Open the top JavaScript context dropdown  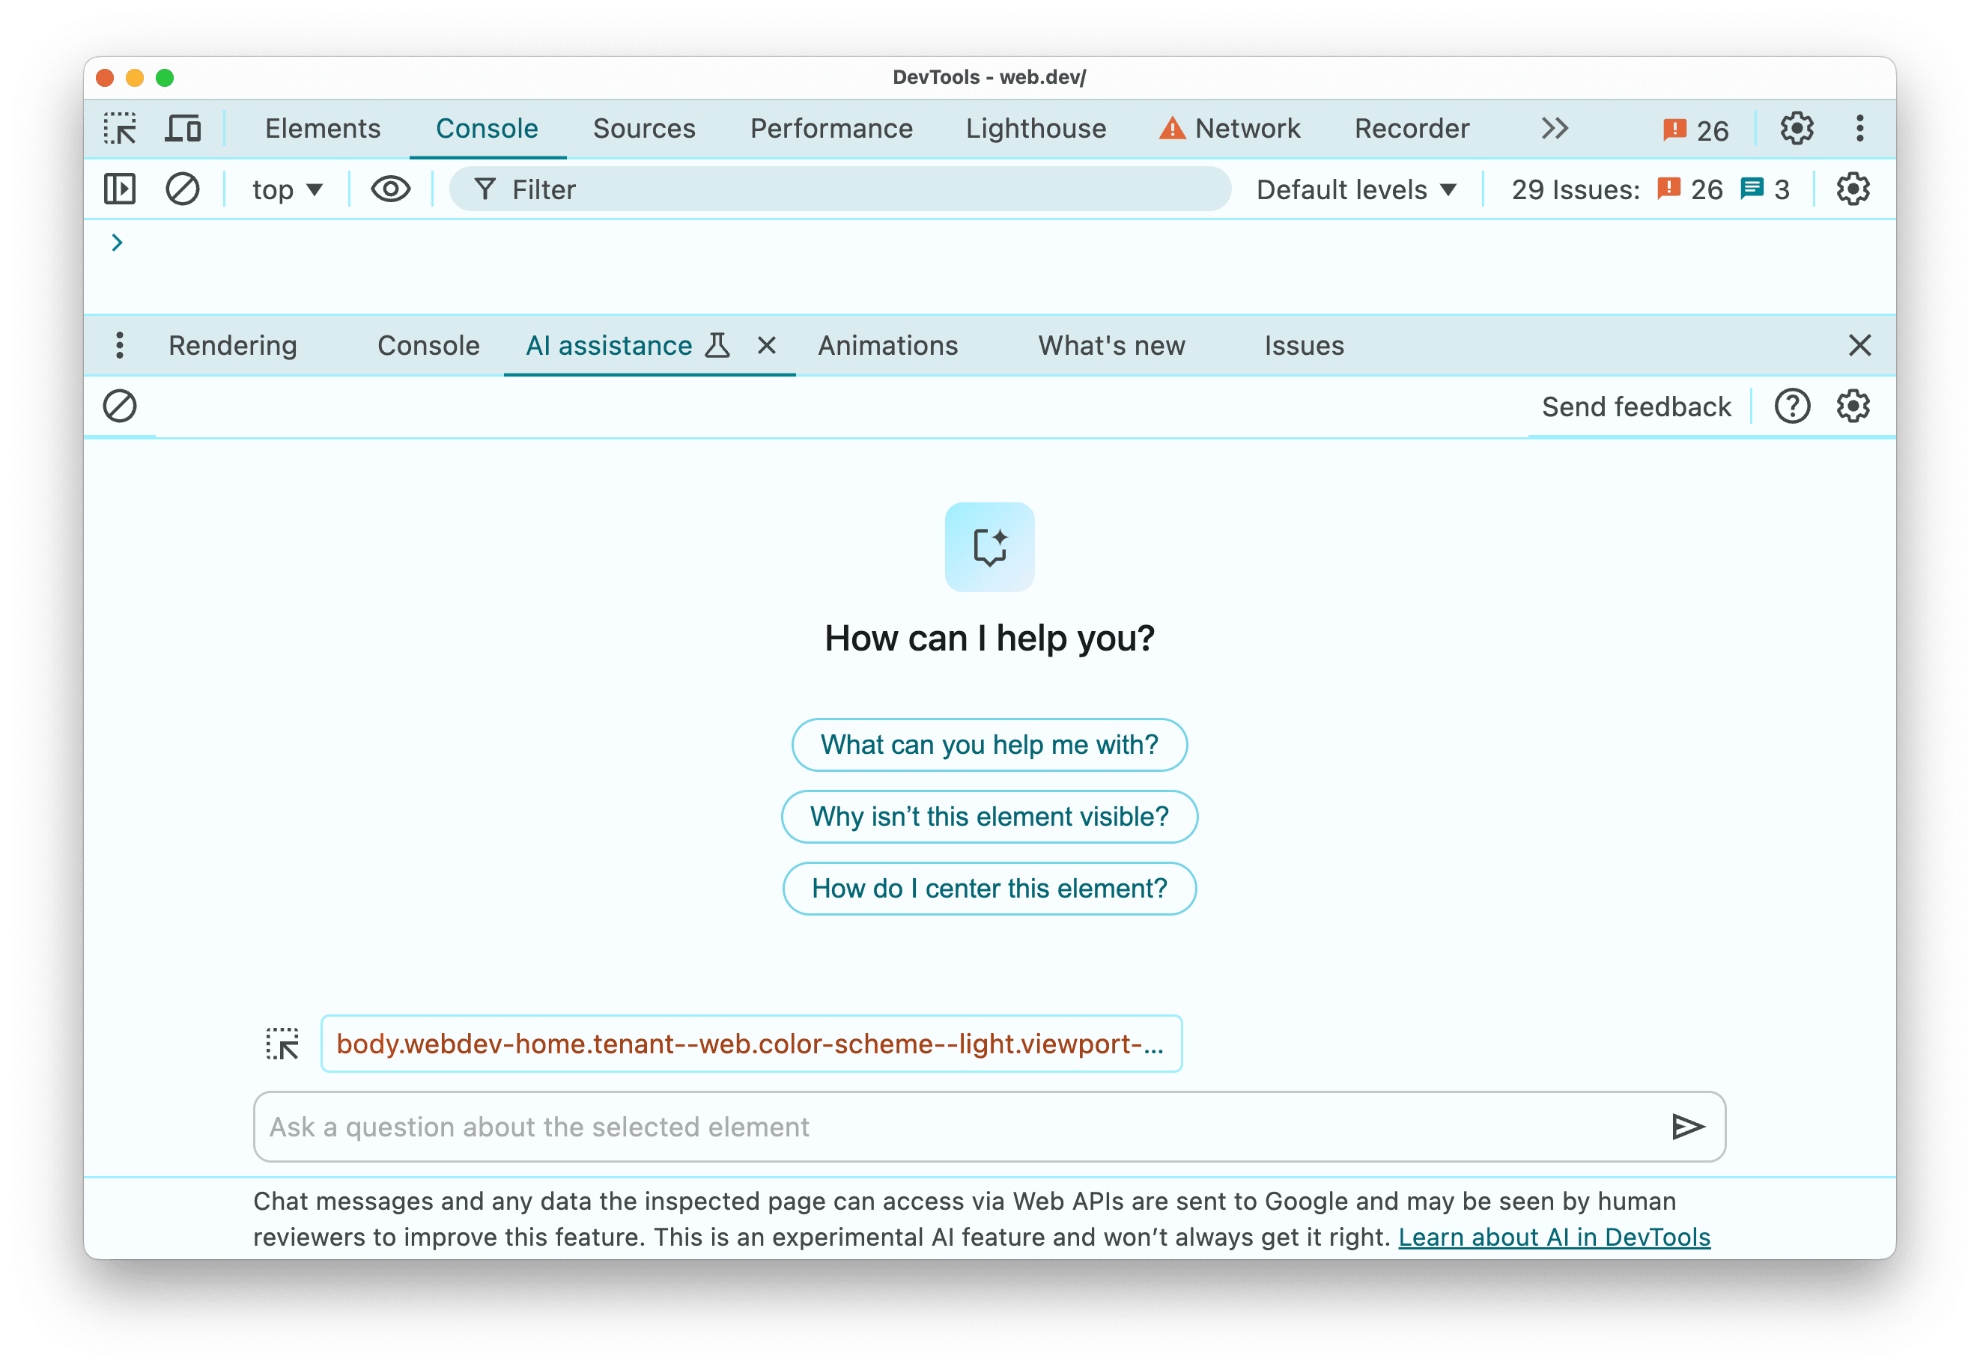coord(287,189)
